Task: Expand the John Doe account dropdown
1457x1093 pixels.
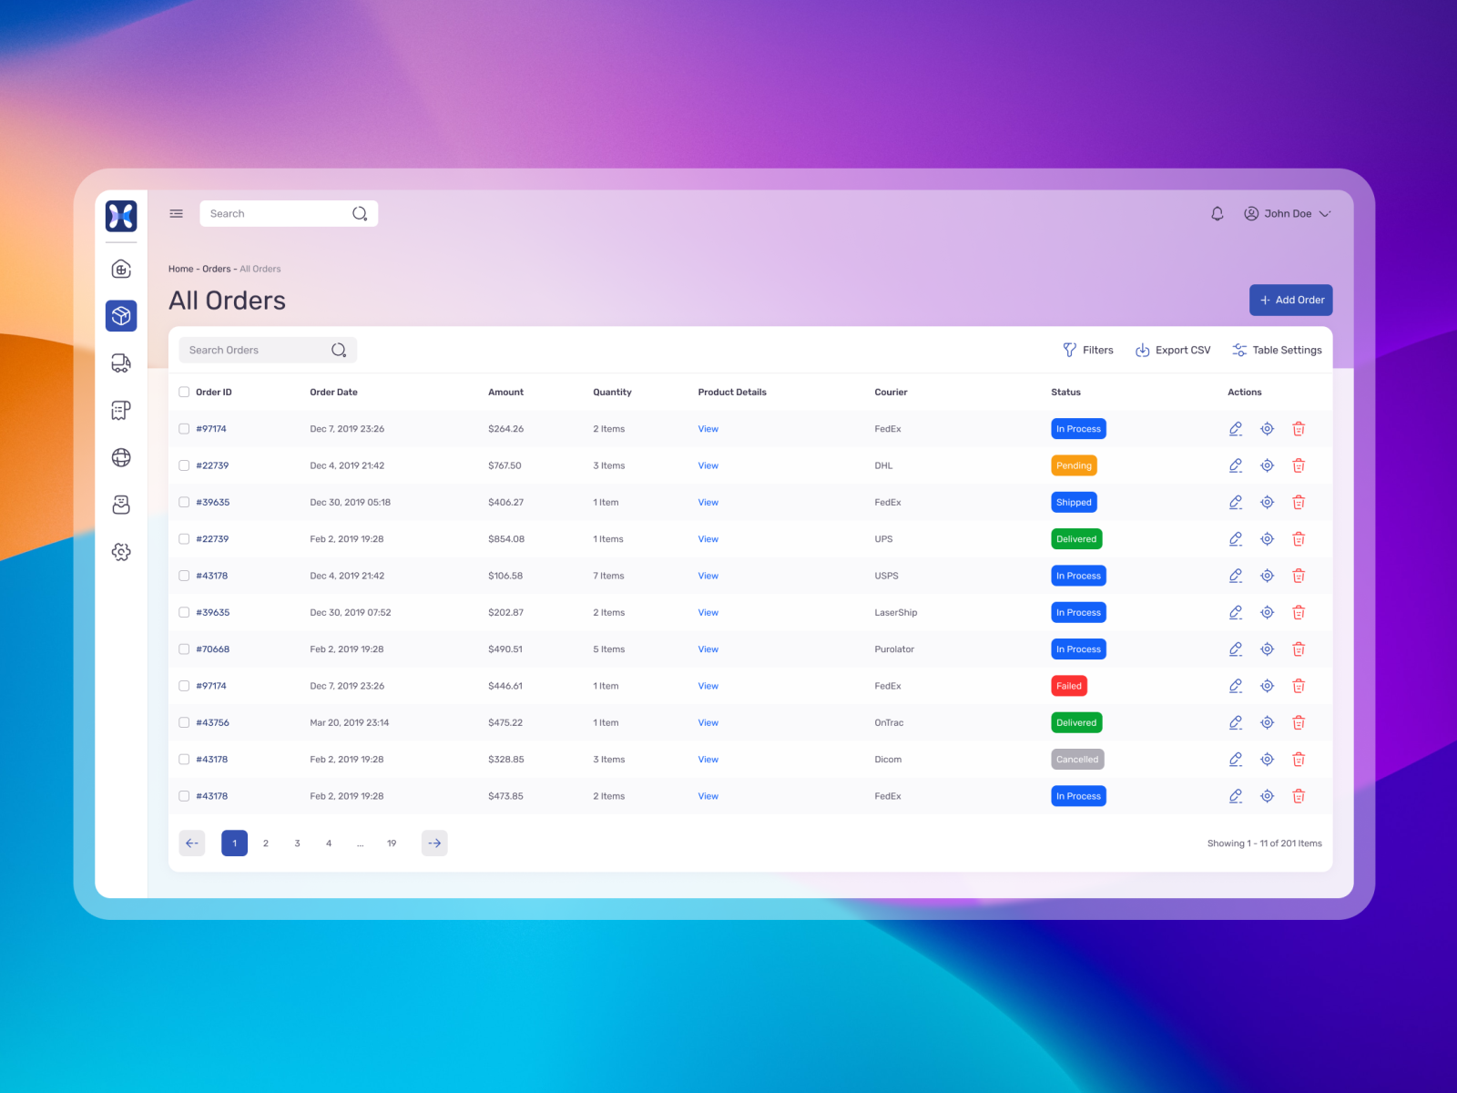Action: tap(1288, 213)
